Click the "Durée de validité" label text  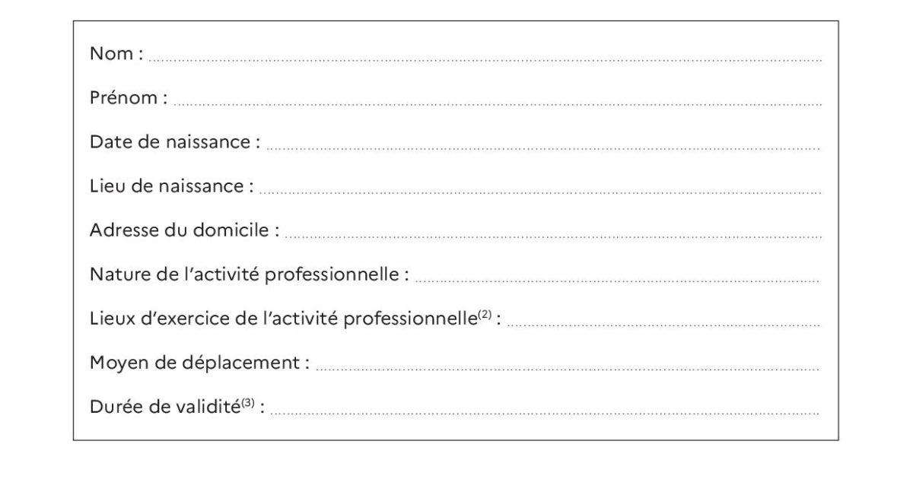(x=165, y=407)
